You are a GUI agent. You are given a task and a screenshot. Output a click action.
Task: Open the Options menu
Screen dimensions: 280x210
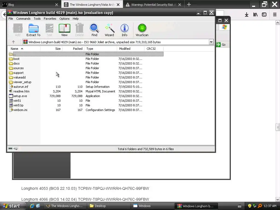65,19
